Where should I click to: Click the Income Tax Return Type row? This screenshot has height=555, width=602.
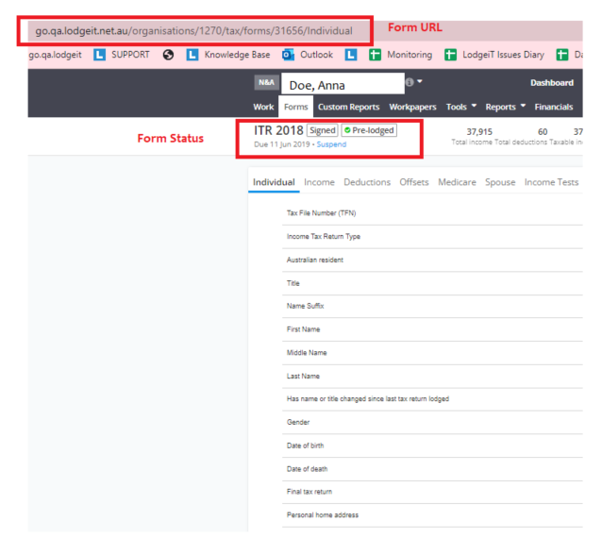[x=432, y=237]
